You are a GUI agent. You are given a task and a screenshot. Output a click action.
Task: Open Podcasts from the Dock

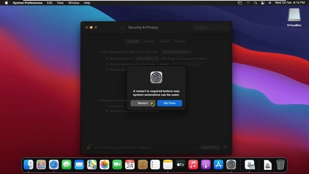pyautogui.click(x=206, y=164)
